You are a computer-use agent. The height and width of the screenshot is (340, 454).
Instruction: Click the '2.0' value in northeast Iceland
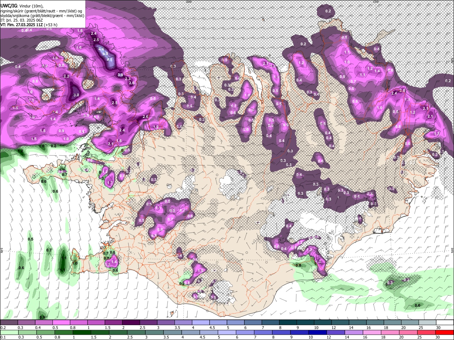[402, 90]
